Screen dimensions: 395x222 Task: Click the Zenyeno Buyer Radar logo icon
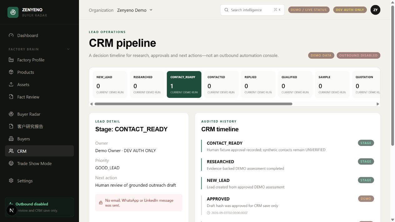(13, 12)
